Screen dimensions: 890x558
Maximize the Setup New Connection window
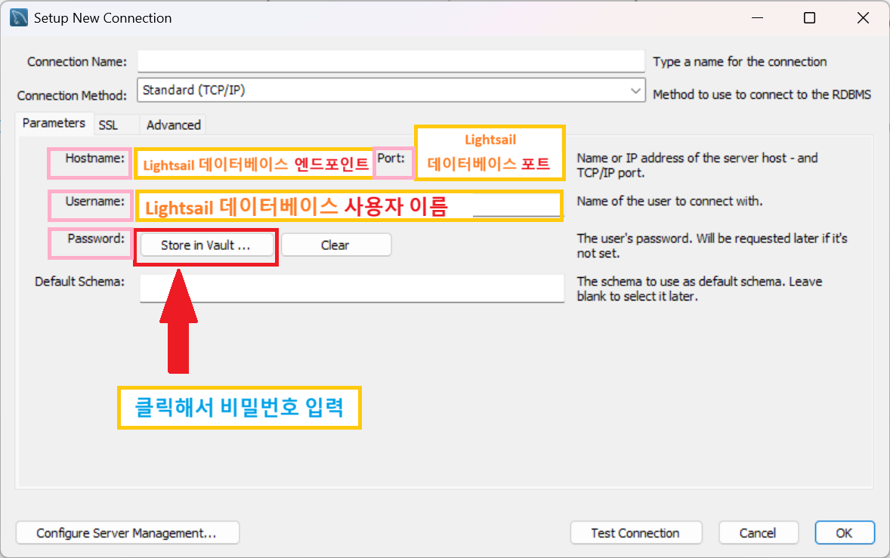[x=810, y=17]
